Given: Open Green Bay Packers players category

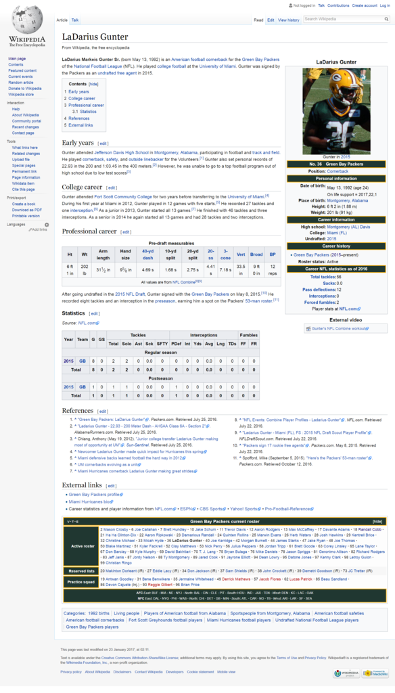Looking at the screenshot, I should (92, 627).
